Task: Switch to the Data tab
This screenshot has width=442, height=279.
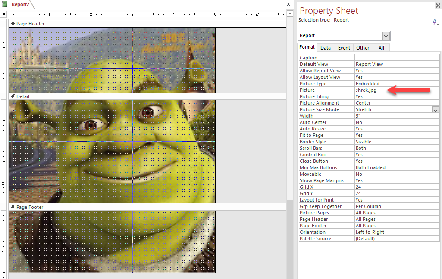Action: click(326, 48)
